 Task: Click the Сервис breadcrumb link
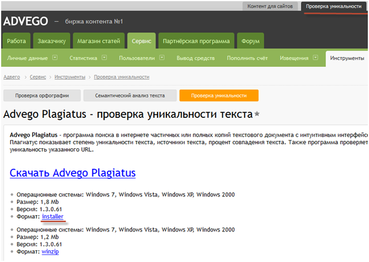point(38,77)
